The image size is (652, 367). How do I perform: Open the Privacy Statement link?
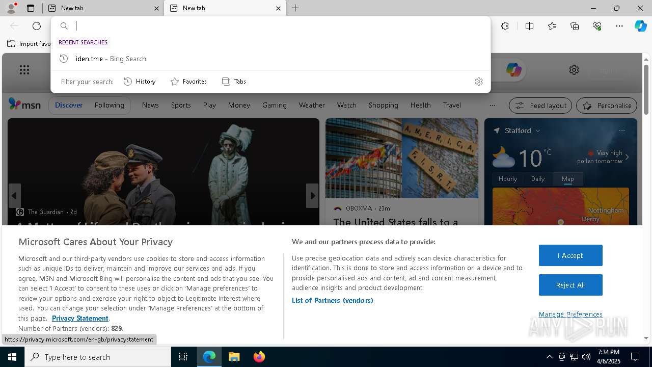(80, 318)
